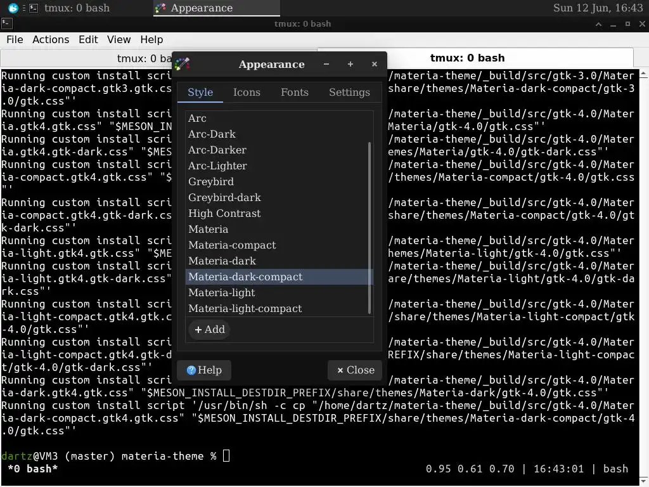Close the Appearance dialog with title bar X

point(374,64)
